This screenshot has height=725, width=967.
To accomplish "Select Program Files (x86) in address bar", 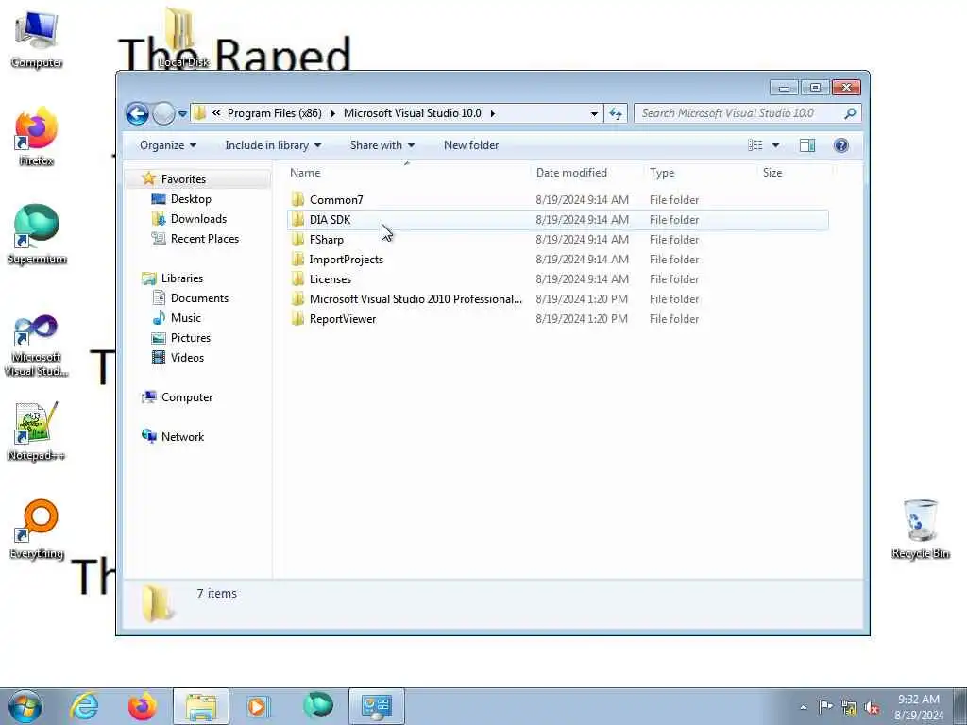I will (x=275, y=113).
